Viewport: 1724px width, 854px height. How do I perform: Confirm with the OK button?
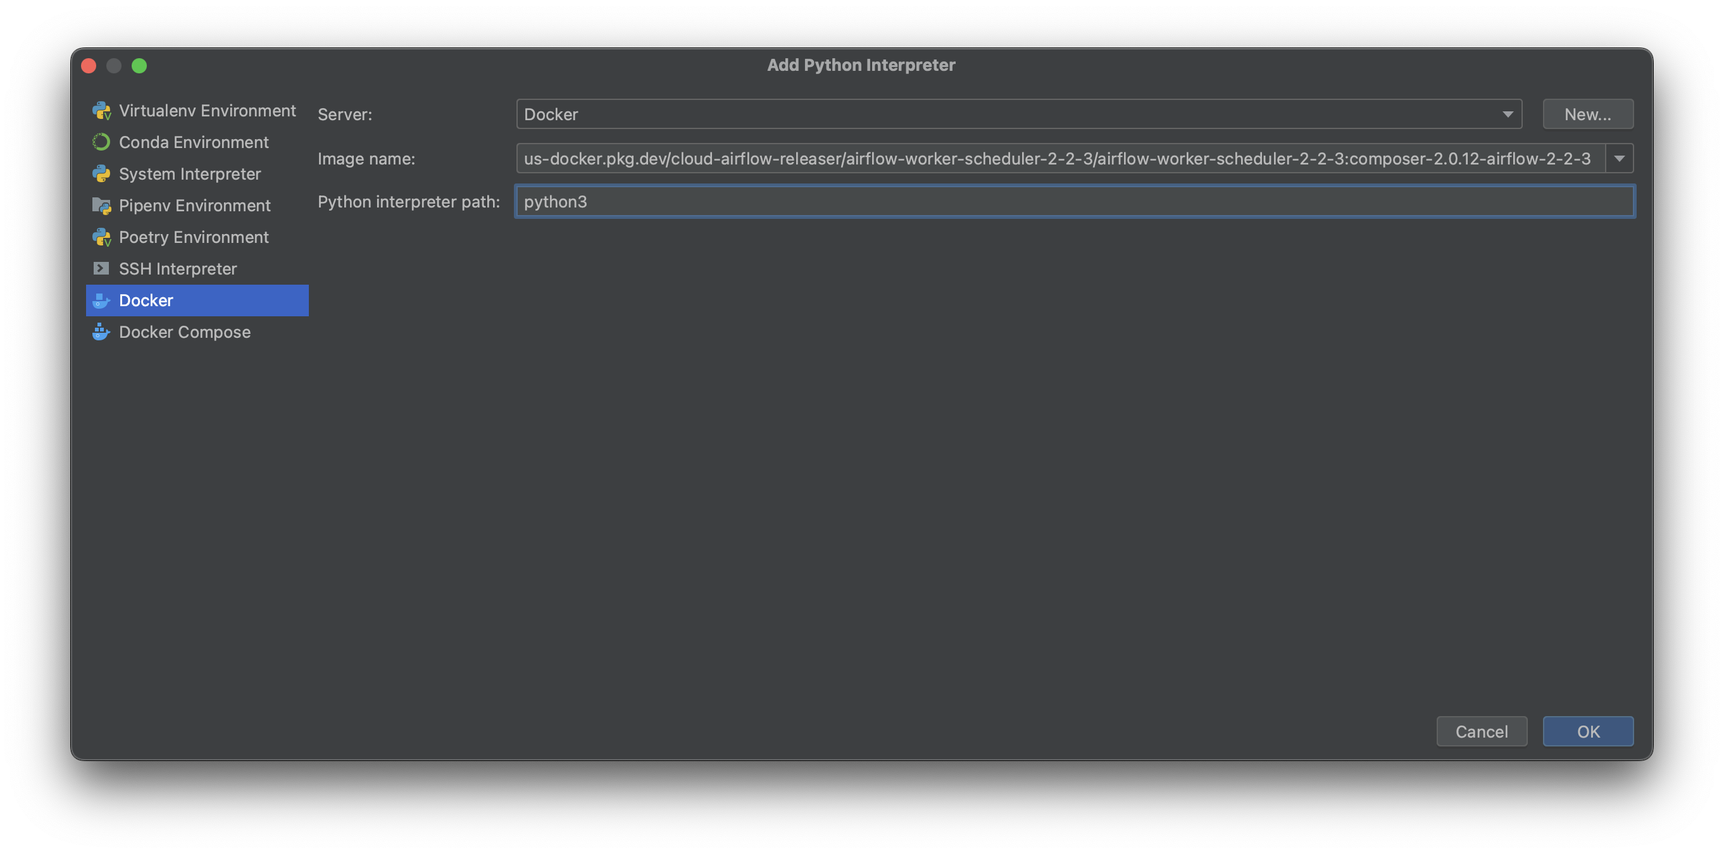[x=1587, y=732]
